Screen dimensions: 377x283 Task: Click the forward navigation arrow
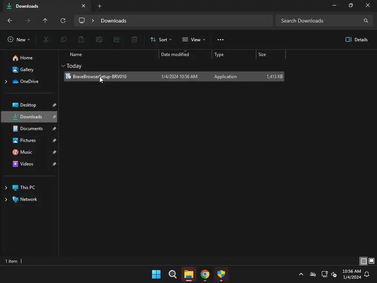coord(27,21)
